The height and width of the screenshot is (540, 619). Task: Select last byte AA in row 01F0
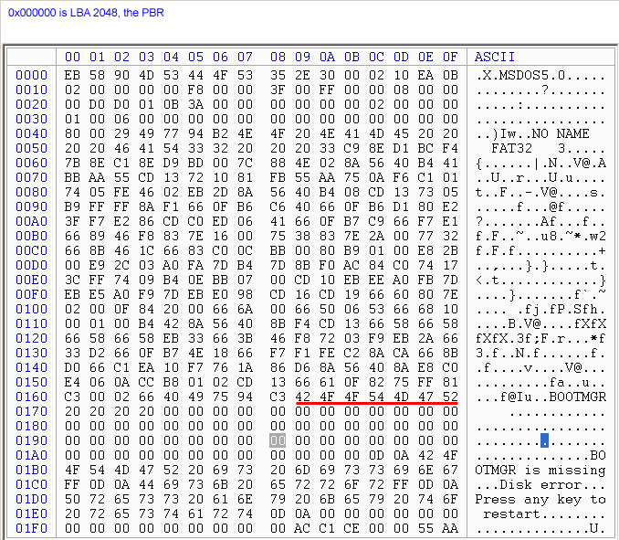tap(450, 528)
